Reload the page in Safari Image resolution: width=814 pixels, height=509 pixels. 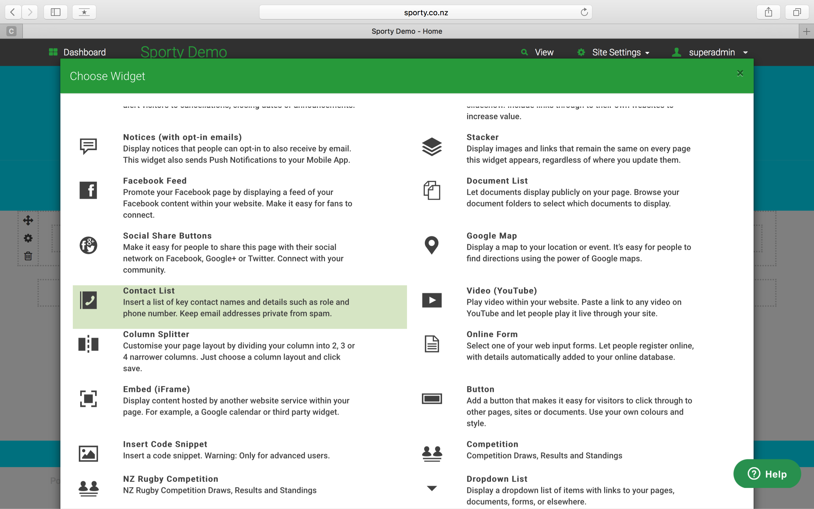(x=584, y=12)
